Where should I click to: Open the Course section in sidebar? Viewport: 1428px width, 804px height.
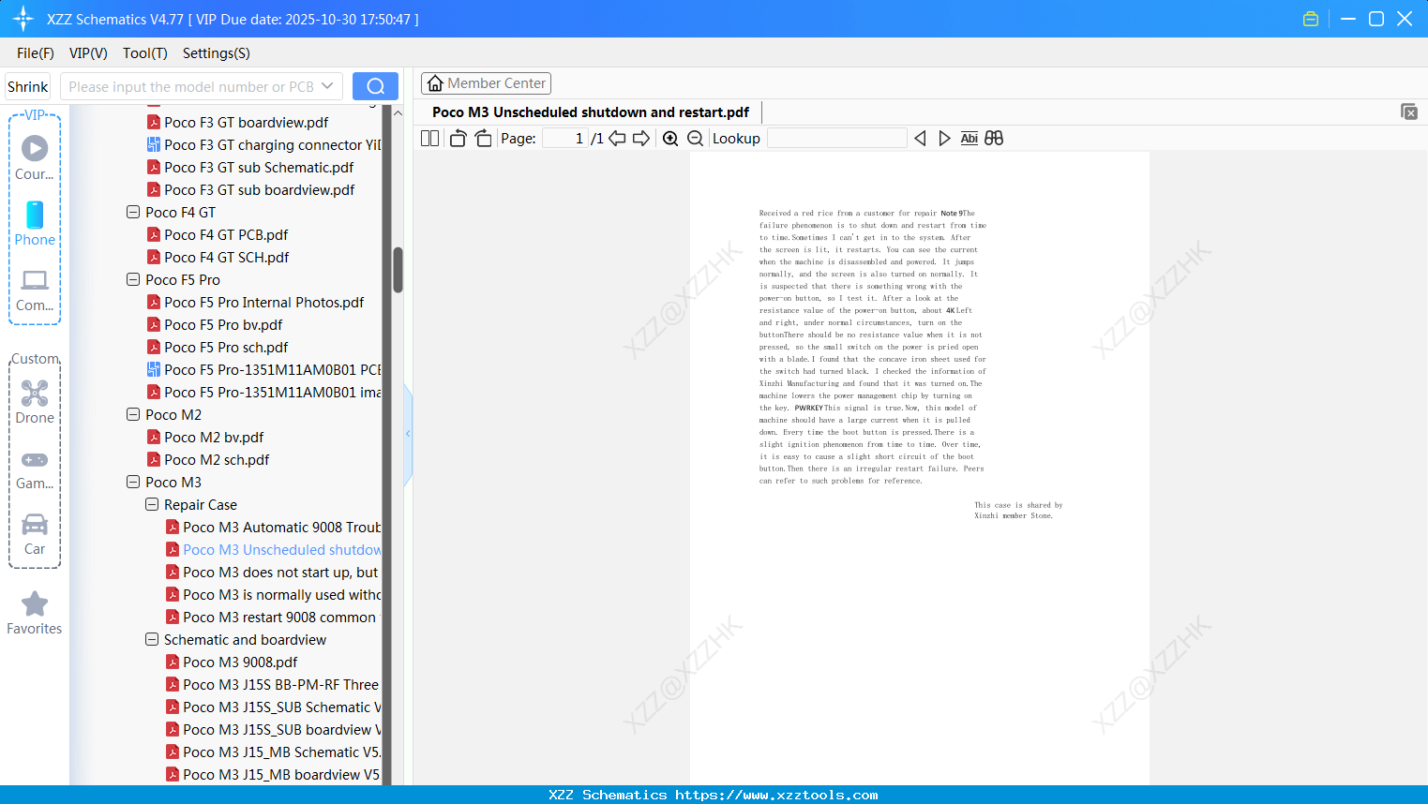coord(35,157)
